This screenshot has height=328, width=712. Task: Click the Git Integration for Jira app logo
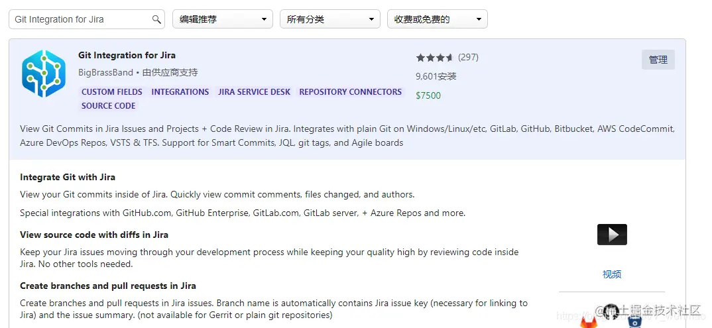(x=44, y=74)
